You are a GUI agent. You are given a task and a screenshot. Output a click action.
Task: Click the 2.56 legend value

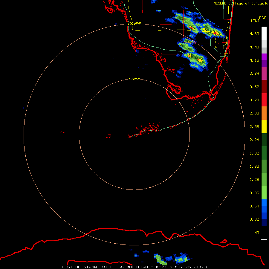tap(254, 127)
